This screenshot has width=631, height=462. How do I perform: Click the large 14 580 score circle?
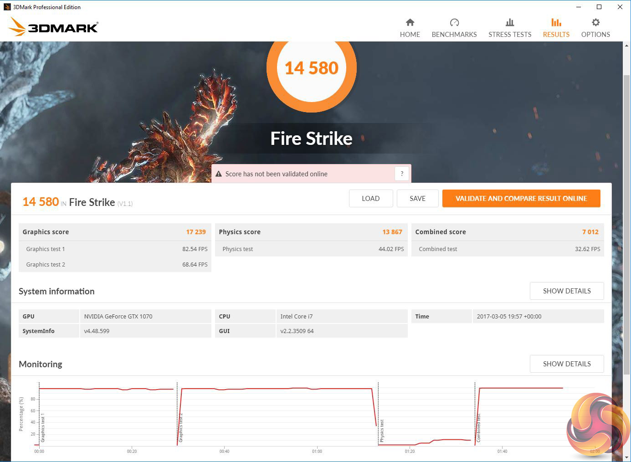pyautogui.click(x=312, y=68)
